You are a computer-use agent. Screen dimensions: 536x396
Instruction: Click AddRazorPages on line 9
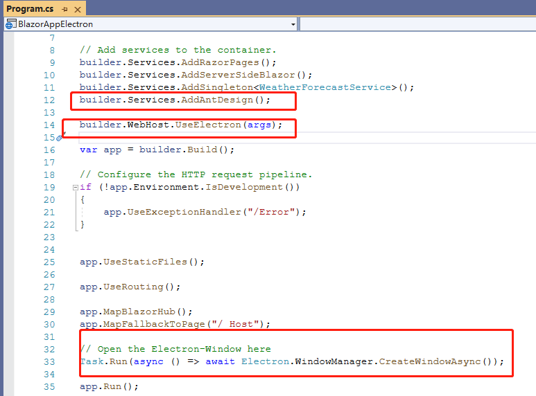point(220,62)
